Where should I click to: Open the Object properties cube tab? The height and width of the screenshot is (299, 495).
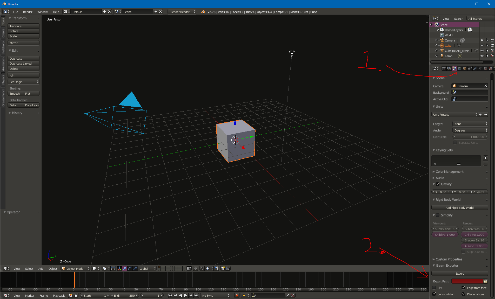tap(465, 68)
